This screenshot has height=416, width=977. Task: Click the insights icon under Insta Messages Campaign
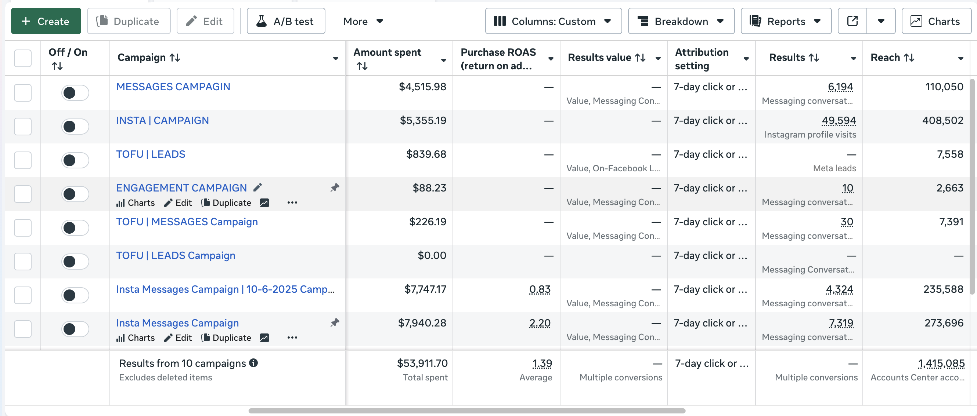pos(264,337)
